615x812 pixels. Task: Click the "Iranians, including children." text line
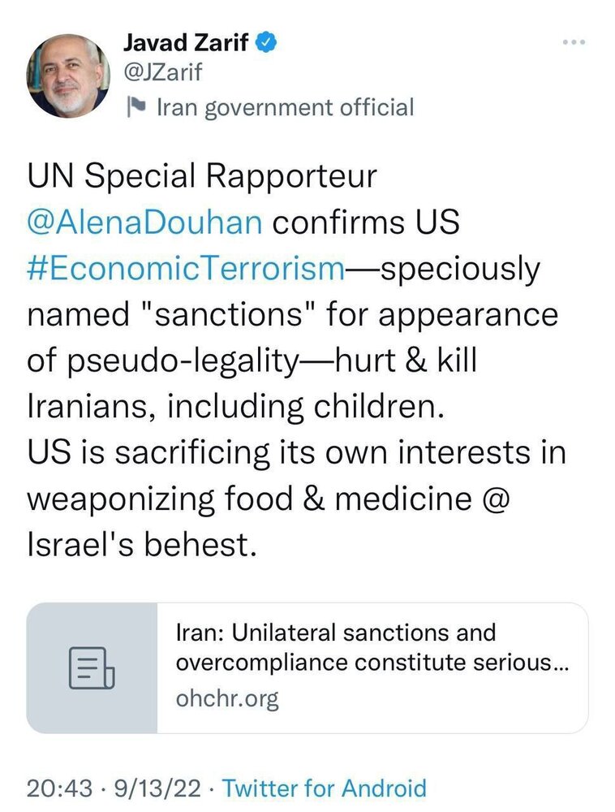click(x=236, y=407)
